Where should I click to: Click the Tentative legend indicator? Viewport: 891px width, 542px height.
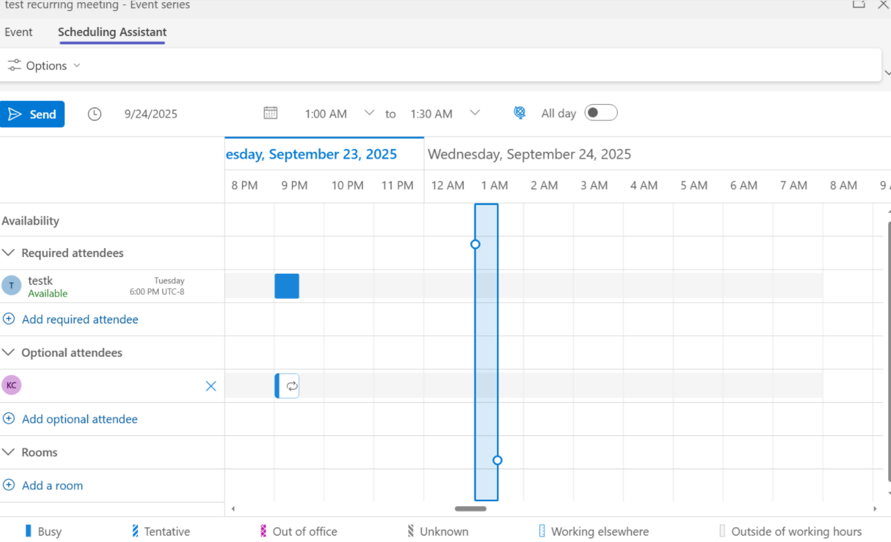pyautogui.click(x=134, y=531)
